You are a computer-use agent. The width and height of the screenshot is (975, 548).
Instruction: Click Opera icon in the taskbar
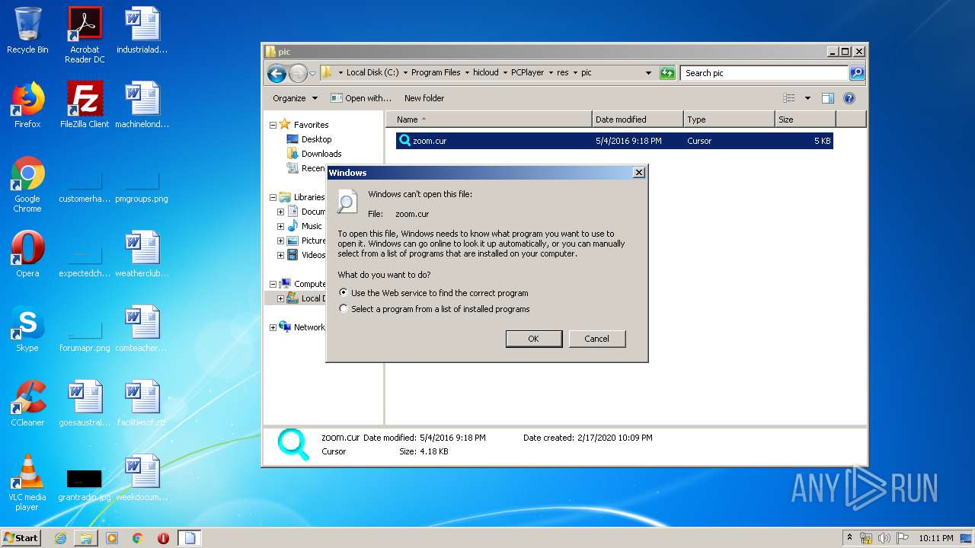click(163, 538)
